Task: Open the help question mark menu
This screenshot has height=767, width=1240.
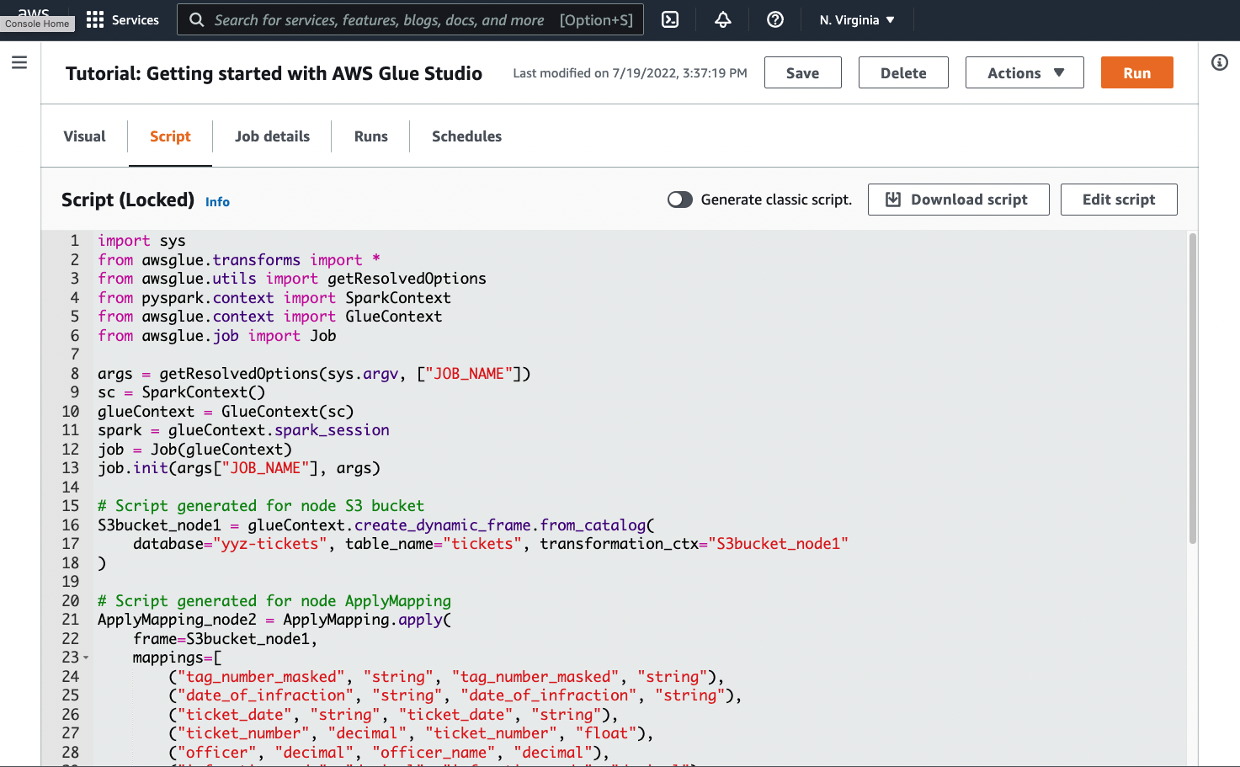Action: [x=774, y=19]
